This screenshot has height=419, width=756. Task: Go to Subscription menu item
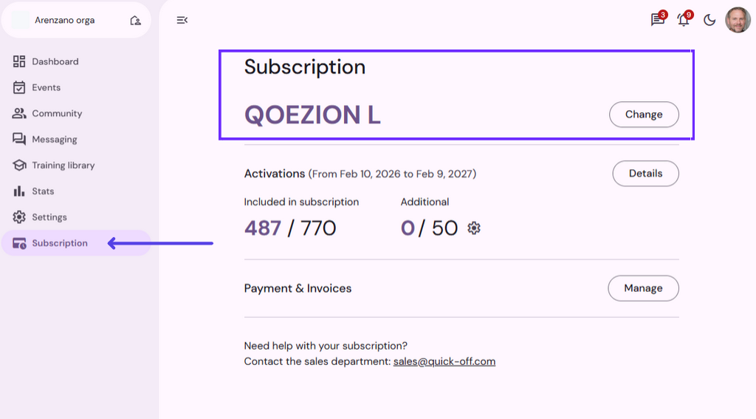60,243
